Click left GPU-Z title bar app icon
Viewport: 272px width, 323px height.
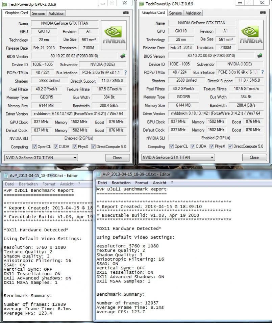pyautogui.click(x=4, y=4)
